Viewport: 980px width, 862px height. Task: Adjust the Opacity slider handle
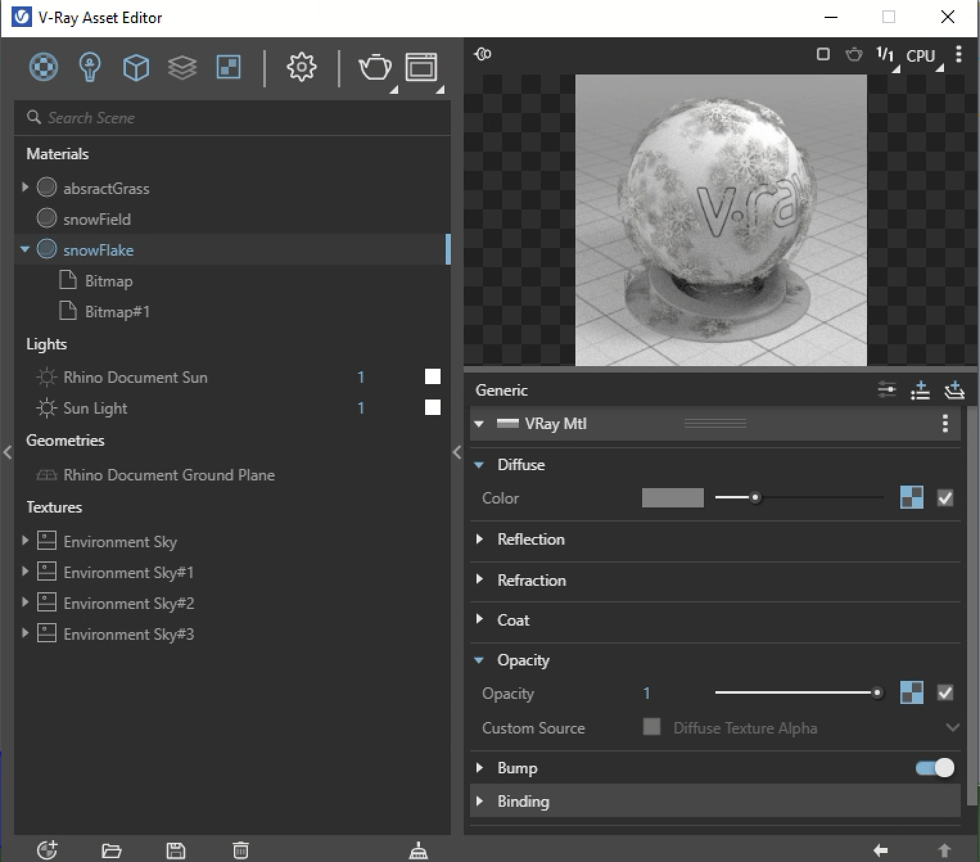pyautogui.click(x=877, y=692)
